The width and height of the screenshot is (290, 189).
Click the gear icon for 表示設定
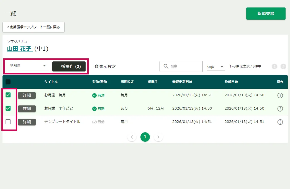[97, 66]
